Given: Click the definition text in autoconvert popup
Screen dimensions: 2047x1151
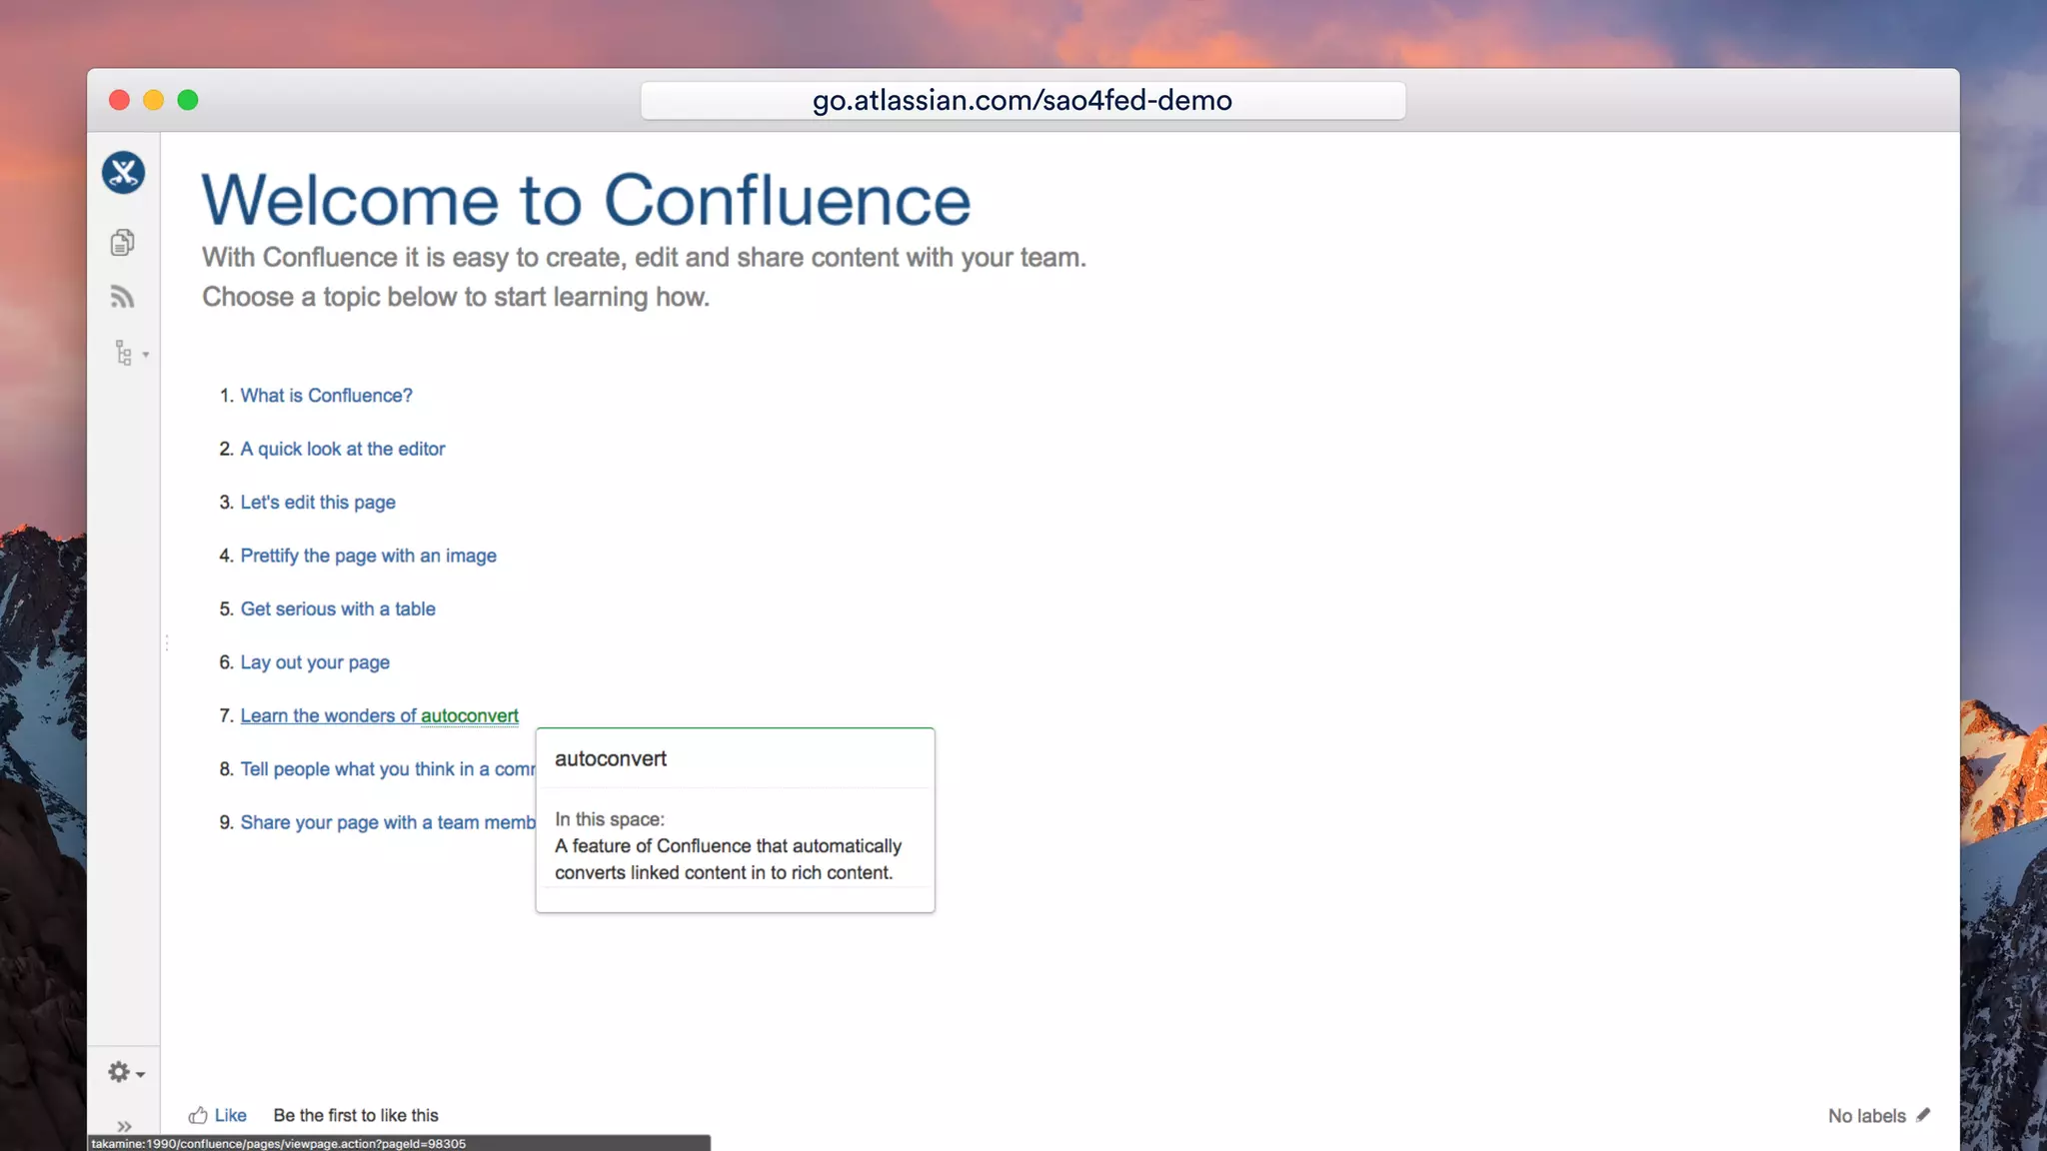Looking at the screenshot, I should click(x=728, y=859).
